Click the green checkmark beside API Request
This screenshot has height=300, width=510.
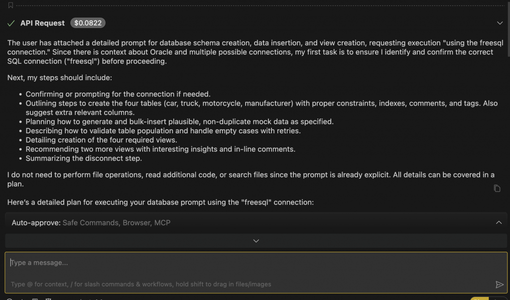(x=11, y=23)
